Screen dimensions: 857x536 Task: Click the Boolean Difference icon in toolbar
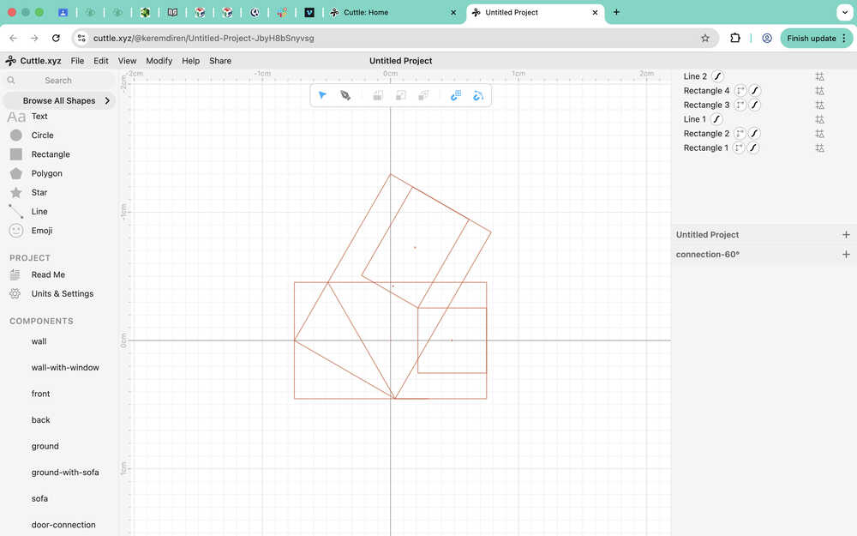click(400, 96)
